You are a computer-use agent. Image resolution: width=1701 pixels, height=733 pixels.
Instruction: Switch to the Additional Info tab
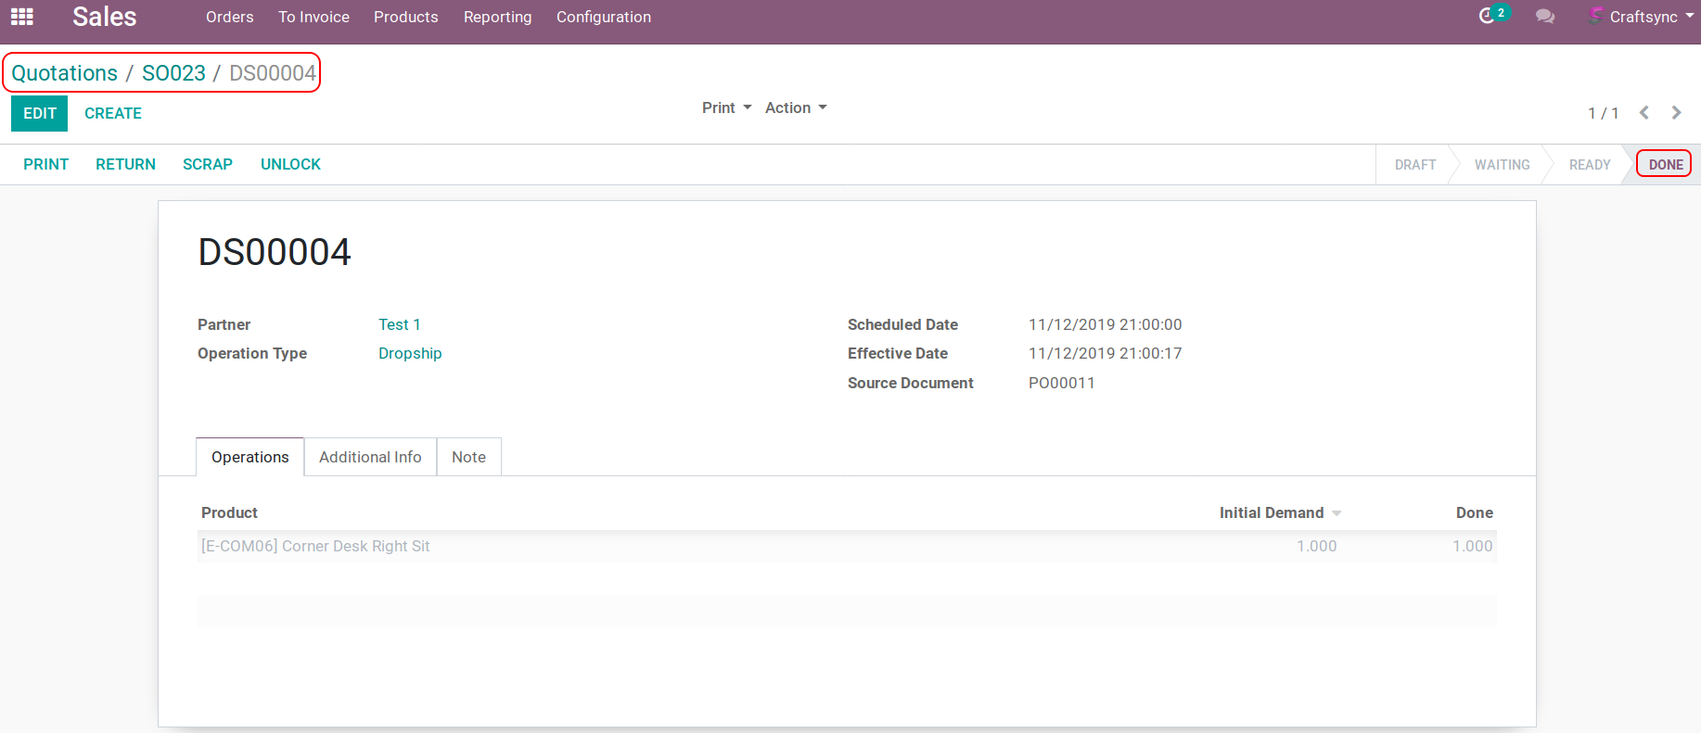(x=370, y=457)
